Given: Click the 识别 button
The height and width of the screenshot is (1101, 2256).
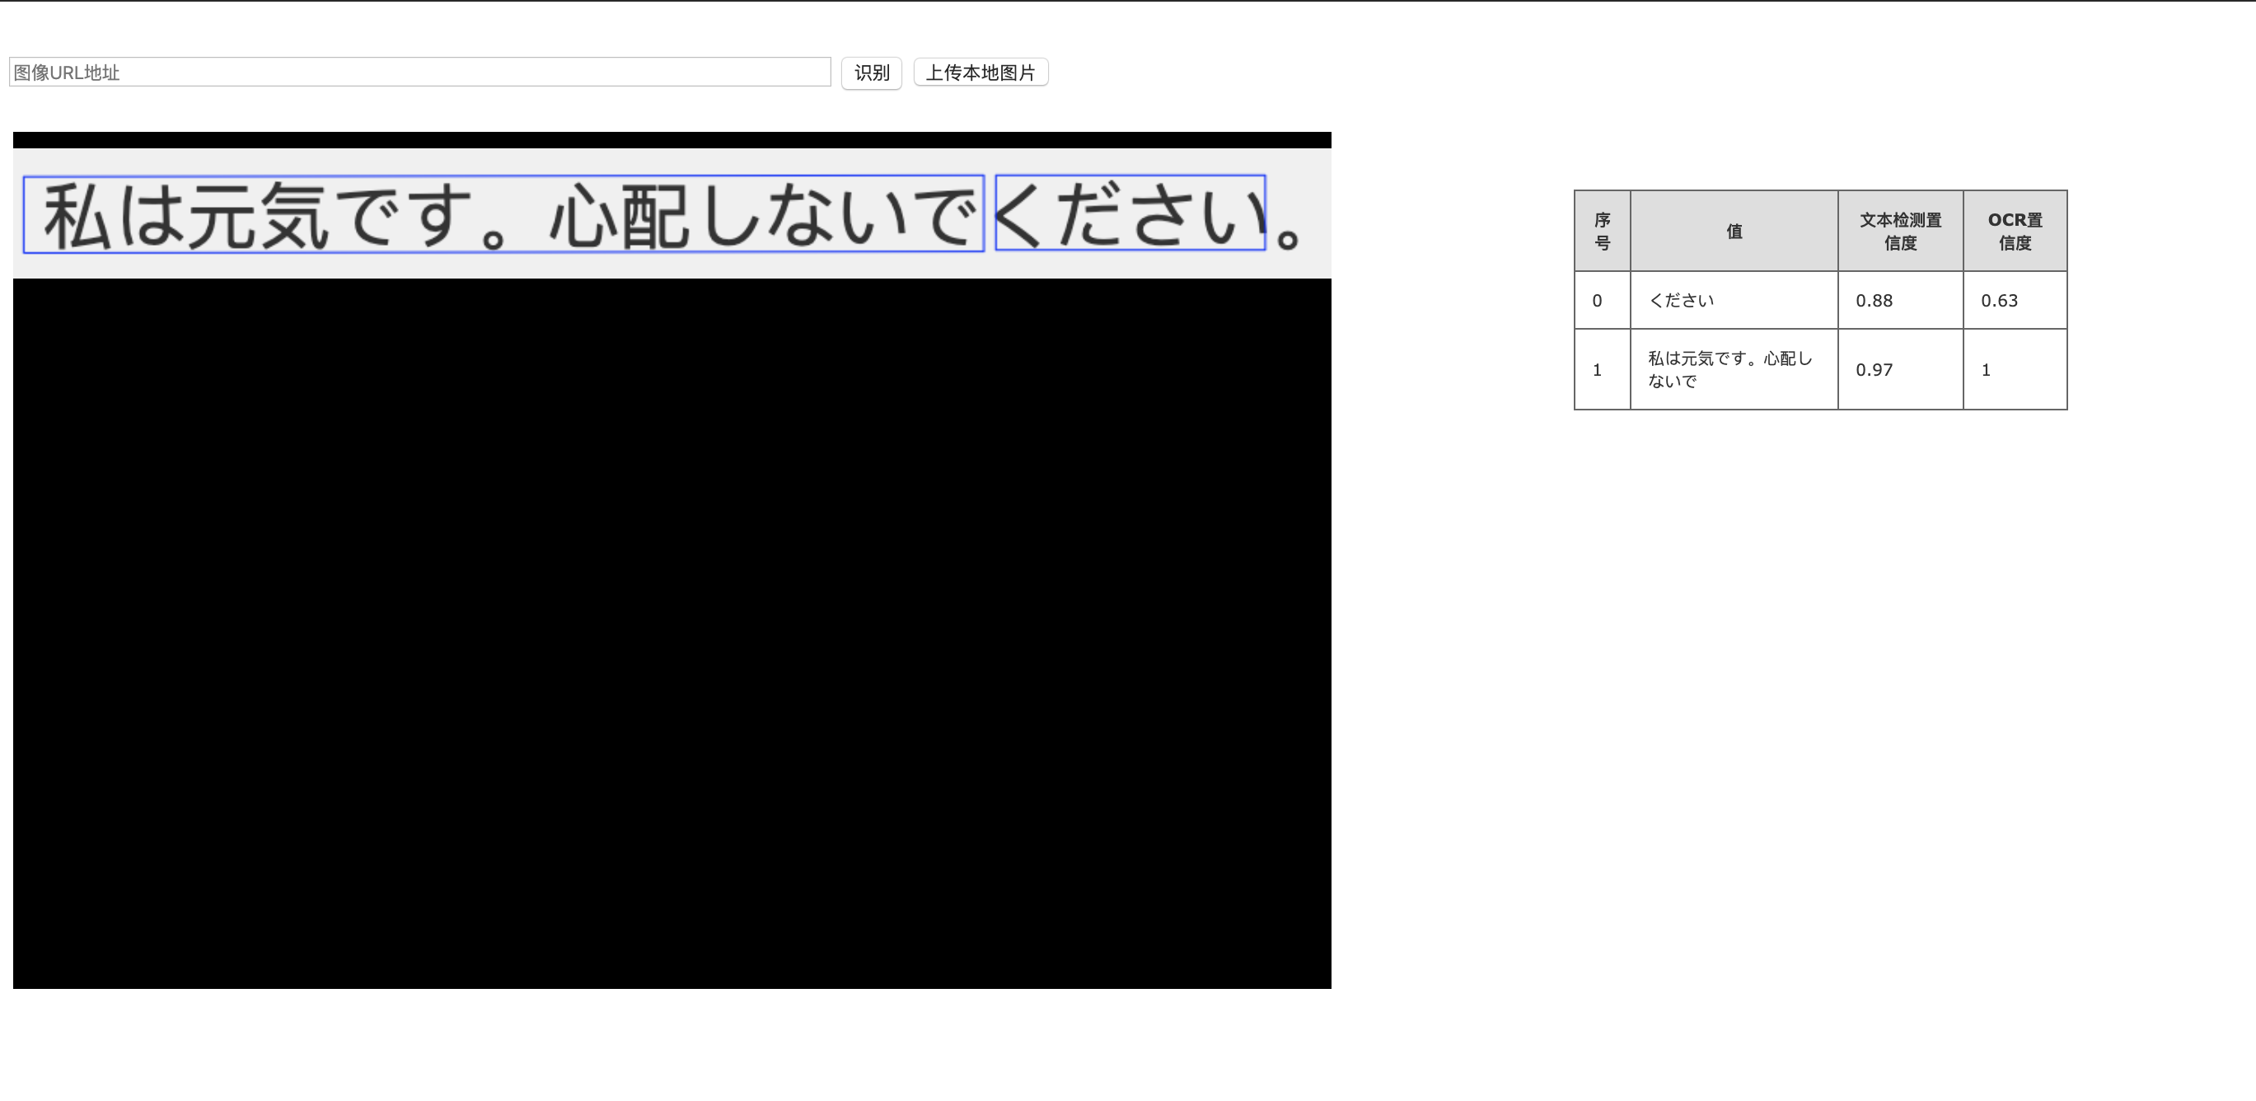Looking at the screenshot, I should (x=872, y=73).
